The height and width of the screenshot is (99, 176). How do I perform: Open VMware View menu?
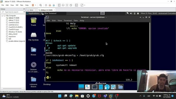[12, 5]
